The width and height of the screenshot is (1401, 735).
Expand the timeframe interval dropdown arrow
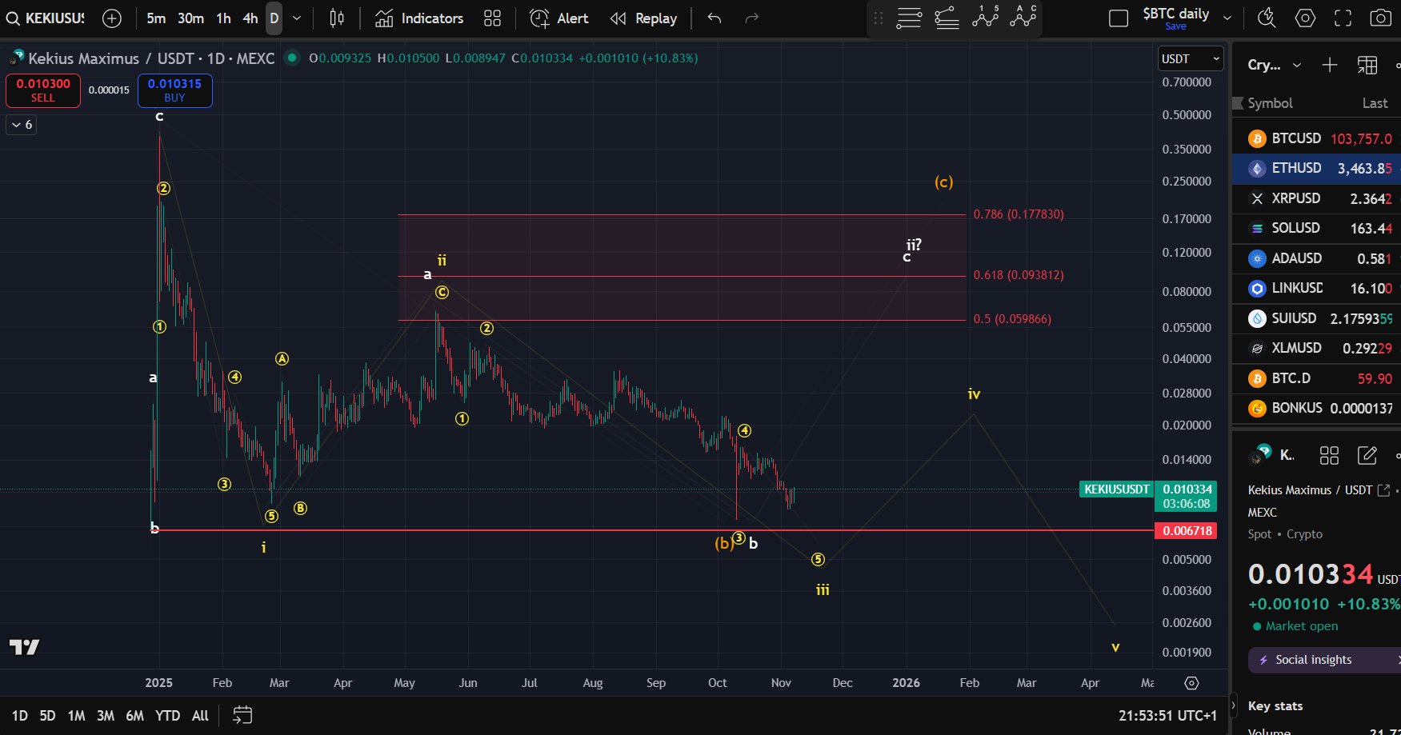[297, 18]
